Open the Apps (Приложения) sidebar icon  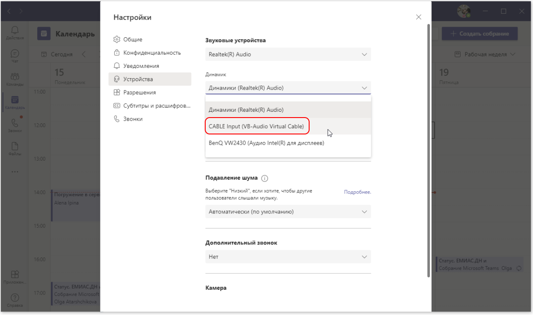15,277
